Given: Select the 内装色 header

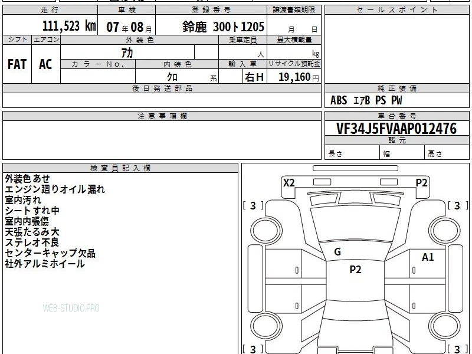Looking at the screenshot, I should tap(177, 64).
